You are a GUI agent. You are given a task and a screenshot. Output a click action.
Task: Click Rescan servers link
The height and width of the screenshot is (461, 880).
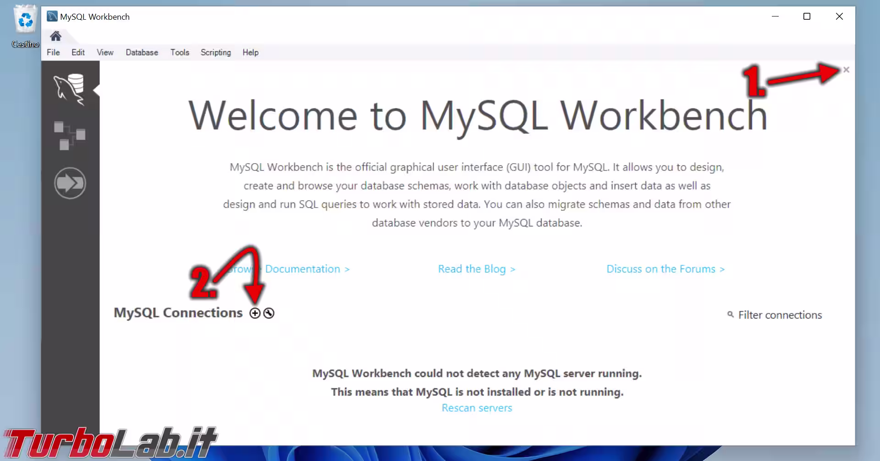(x=477, y=408)
